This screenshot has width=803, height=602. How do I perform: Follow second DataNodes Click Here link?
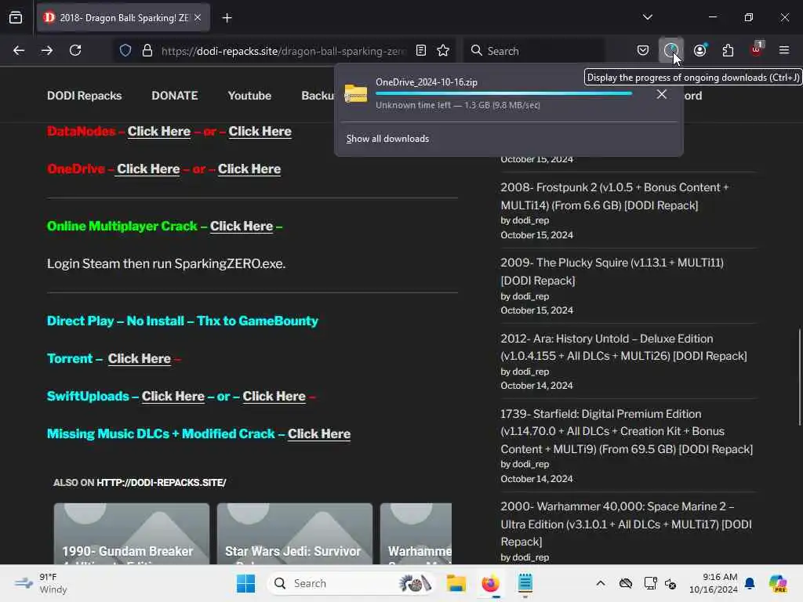click(x=260, y=132)
